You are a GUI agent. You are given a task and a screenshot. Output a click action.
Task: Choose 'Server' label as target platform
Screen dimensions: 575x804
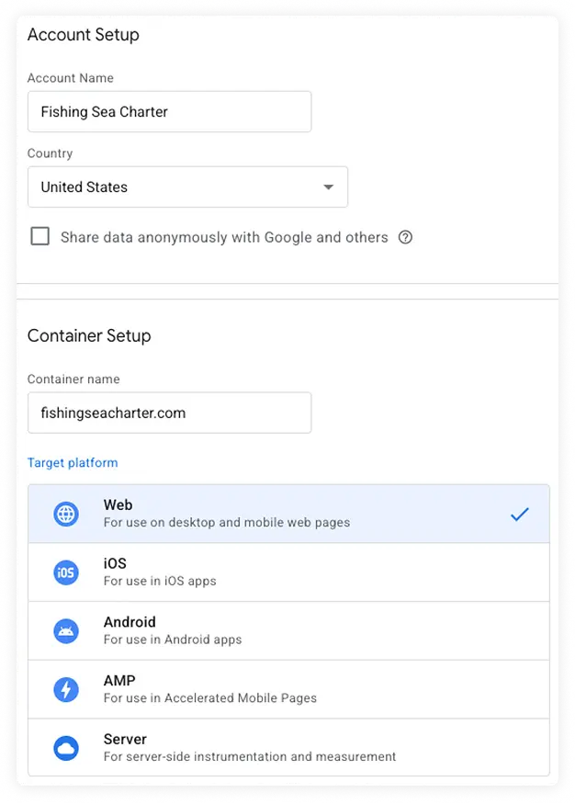pos(125,740)
